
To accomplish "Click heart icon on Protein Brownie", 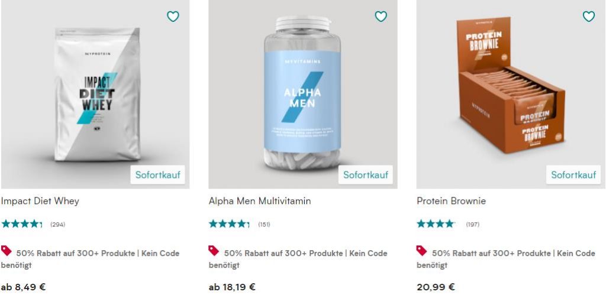I will pyautogui.click(x=588, y=17).
